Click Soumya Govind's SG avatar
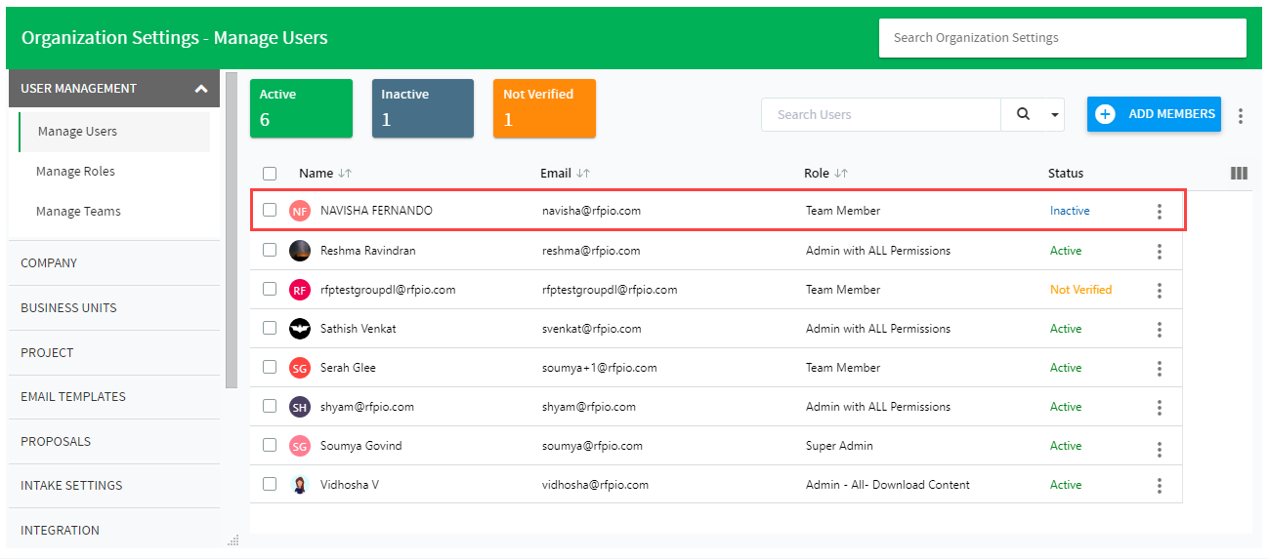This screenshot has height=559, width=1269. (300, 446)
